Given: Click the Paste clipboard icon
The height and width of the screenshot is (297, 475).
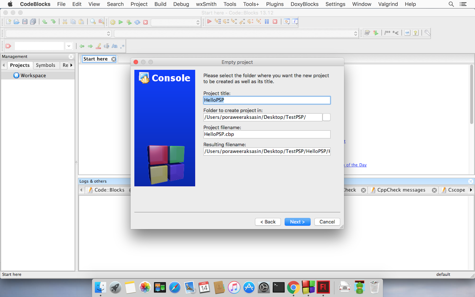Looking at the screenshot, I should [x=81, y=22].
